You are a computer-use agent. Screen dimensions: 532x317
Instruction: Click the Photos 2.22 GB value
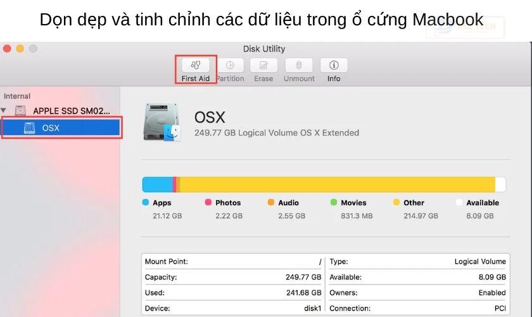[x=229, y=216]
